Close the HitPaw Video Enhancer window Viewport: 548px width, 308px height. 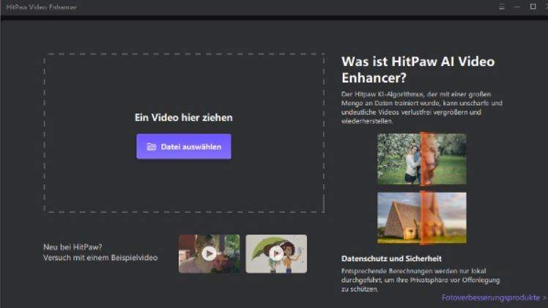[545, 7]
